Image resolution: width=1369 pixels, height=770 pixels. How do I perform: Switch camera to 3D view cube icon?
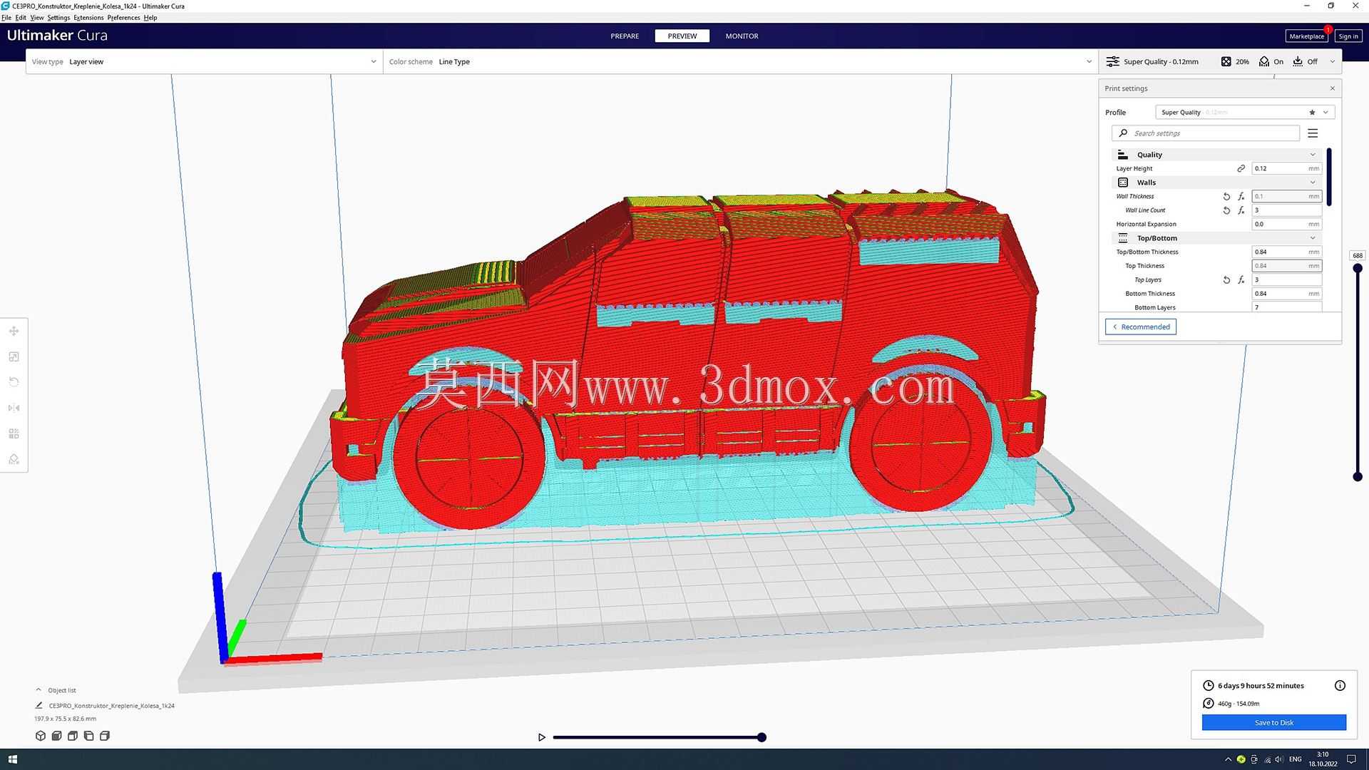coord(41,736)
